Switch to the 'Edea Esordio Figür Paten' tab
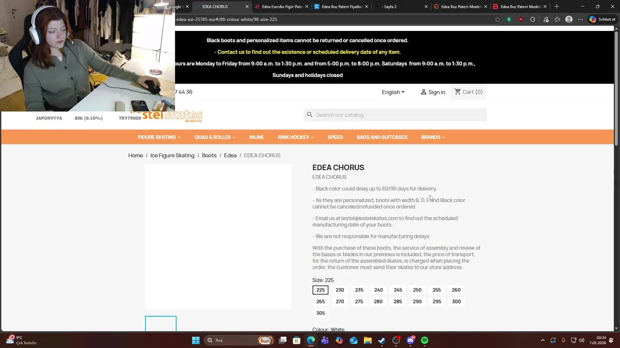 pos(281,6)
